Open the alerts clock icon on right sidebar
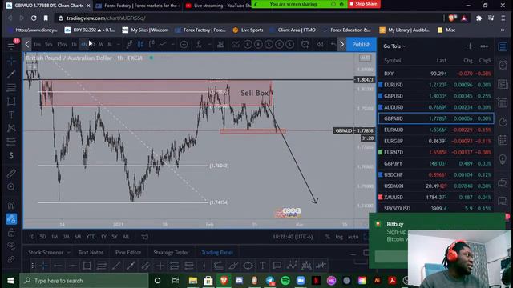The height and width of the screenshot is (288, 513). [503, 65]
